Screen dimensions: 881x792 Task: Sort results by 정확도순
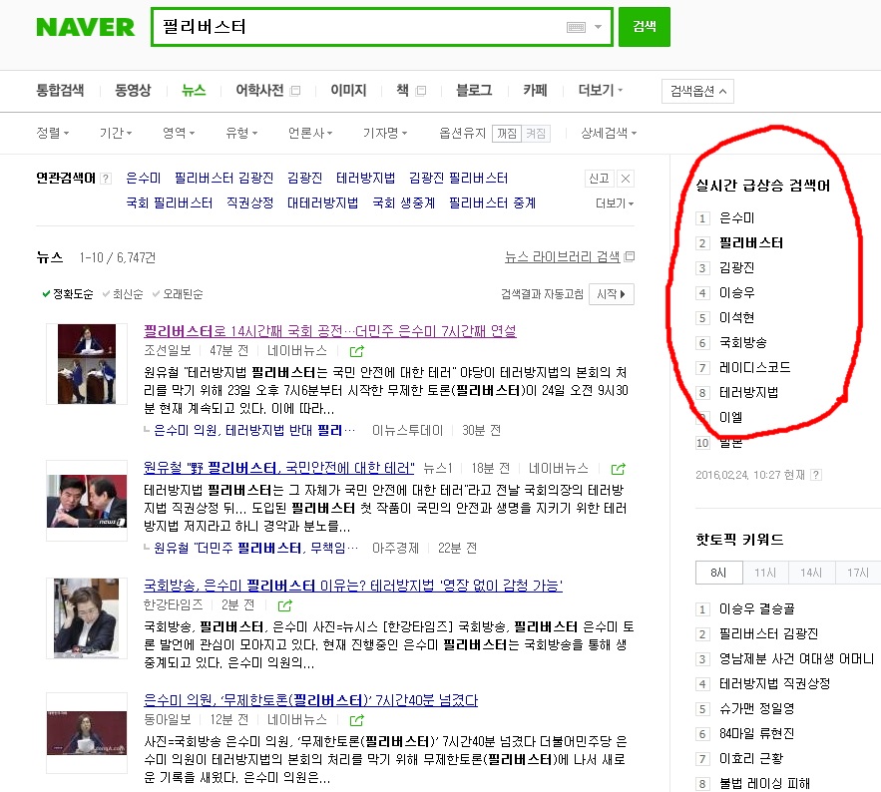coord(68,294)
